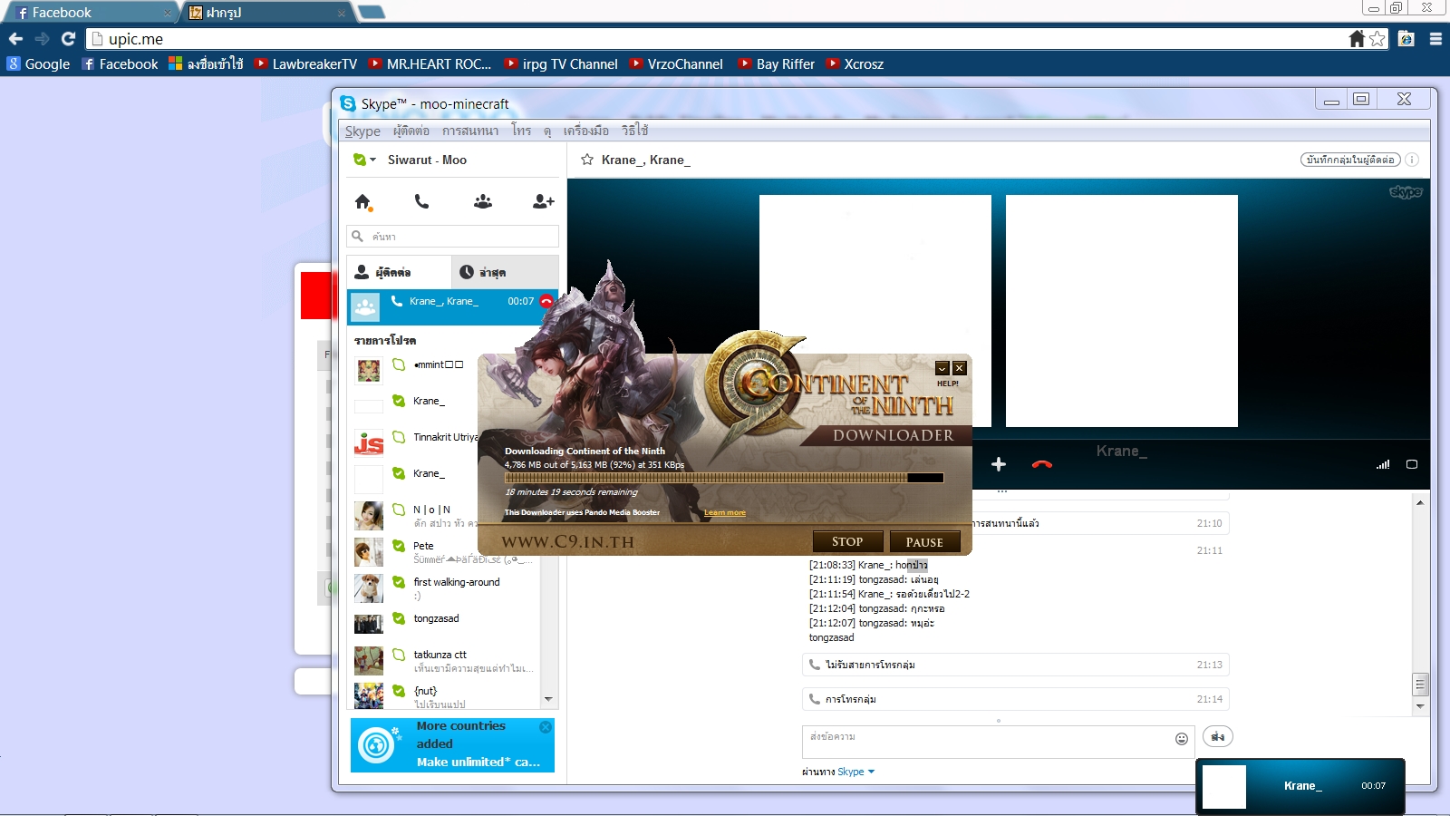
Task: Close the 'More countries added' ad banner
Action: tap(546, 727)
